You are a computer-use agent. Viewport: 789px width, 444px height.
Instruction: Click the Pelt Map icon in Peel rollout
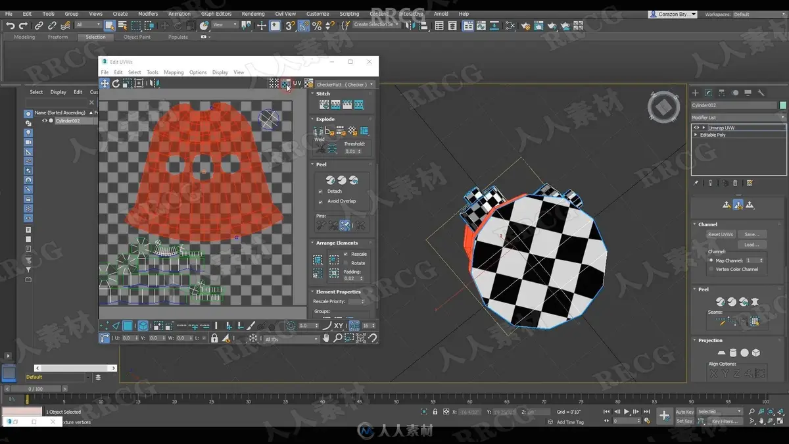pyautogui.click(x=755, y=301)
